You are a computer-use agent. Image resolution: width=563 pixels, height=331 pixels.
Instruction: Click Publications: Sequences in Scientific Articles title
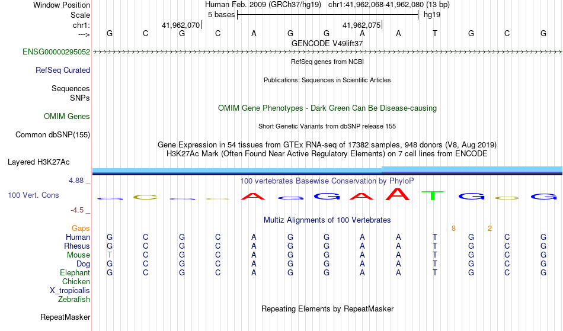coord(327,80)
